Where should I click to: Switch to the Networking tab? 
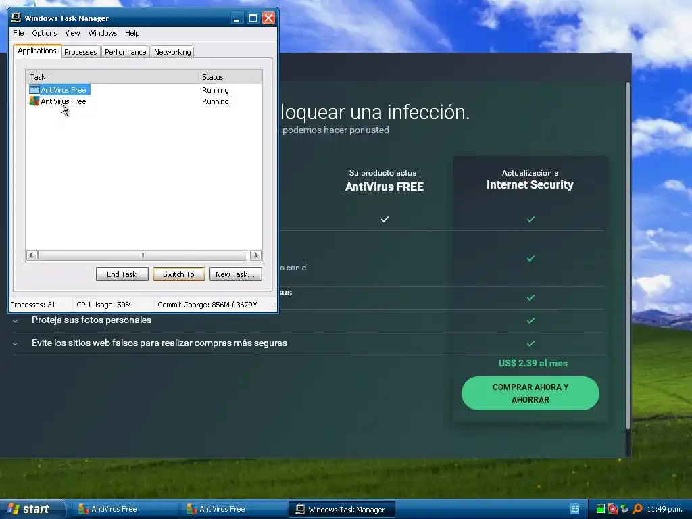(172, 52)
